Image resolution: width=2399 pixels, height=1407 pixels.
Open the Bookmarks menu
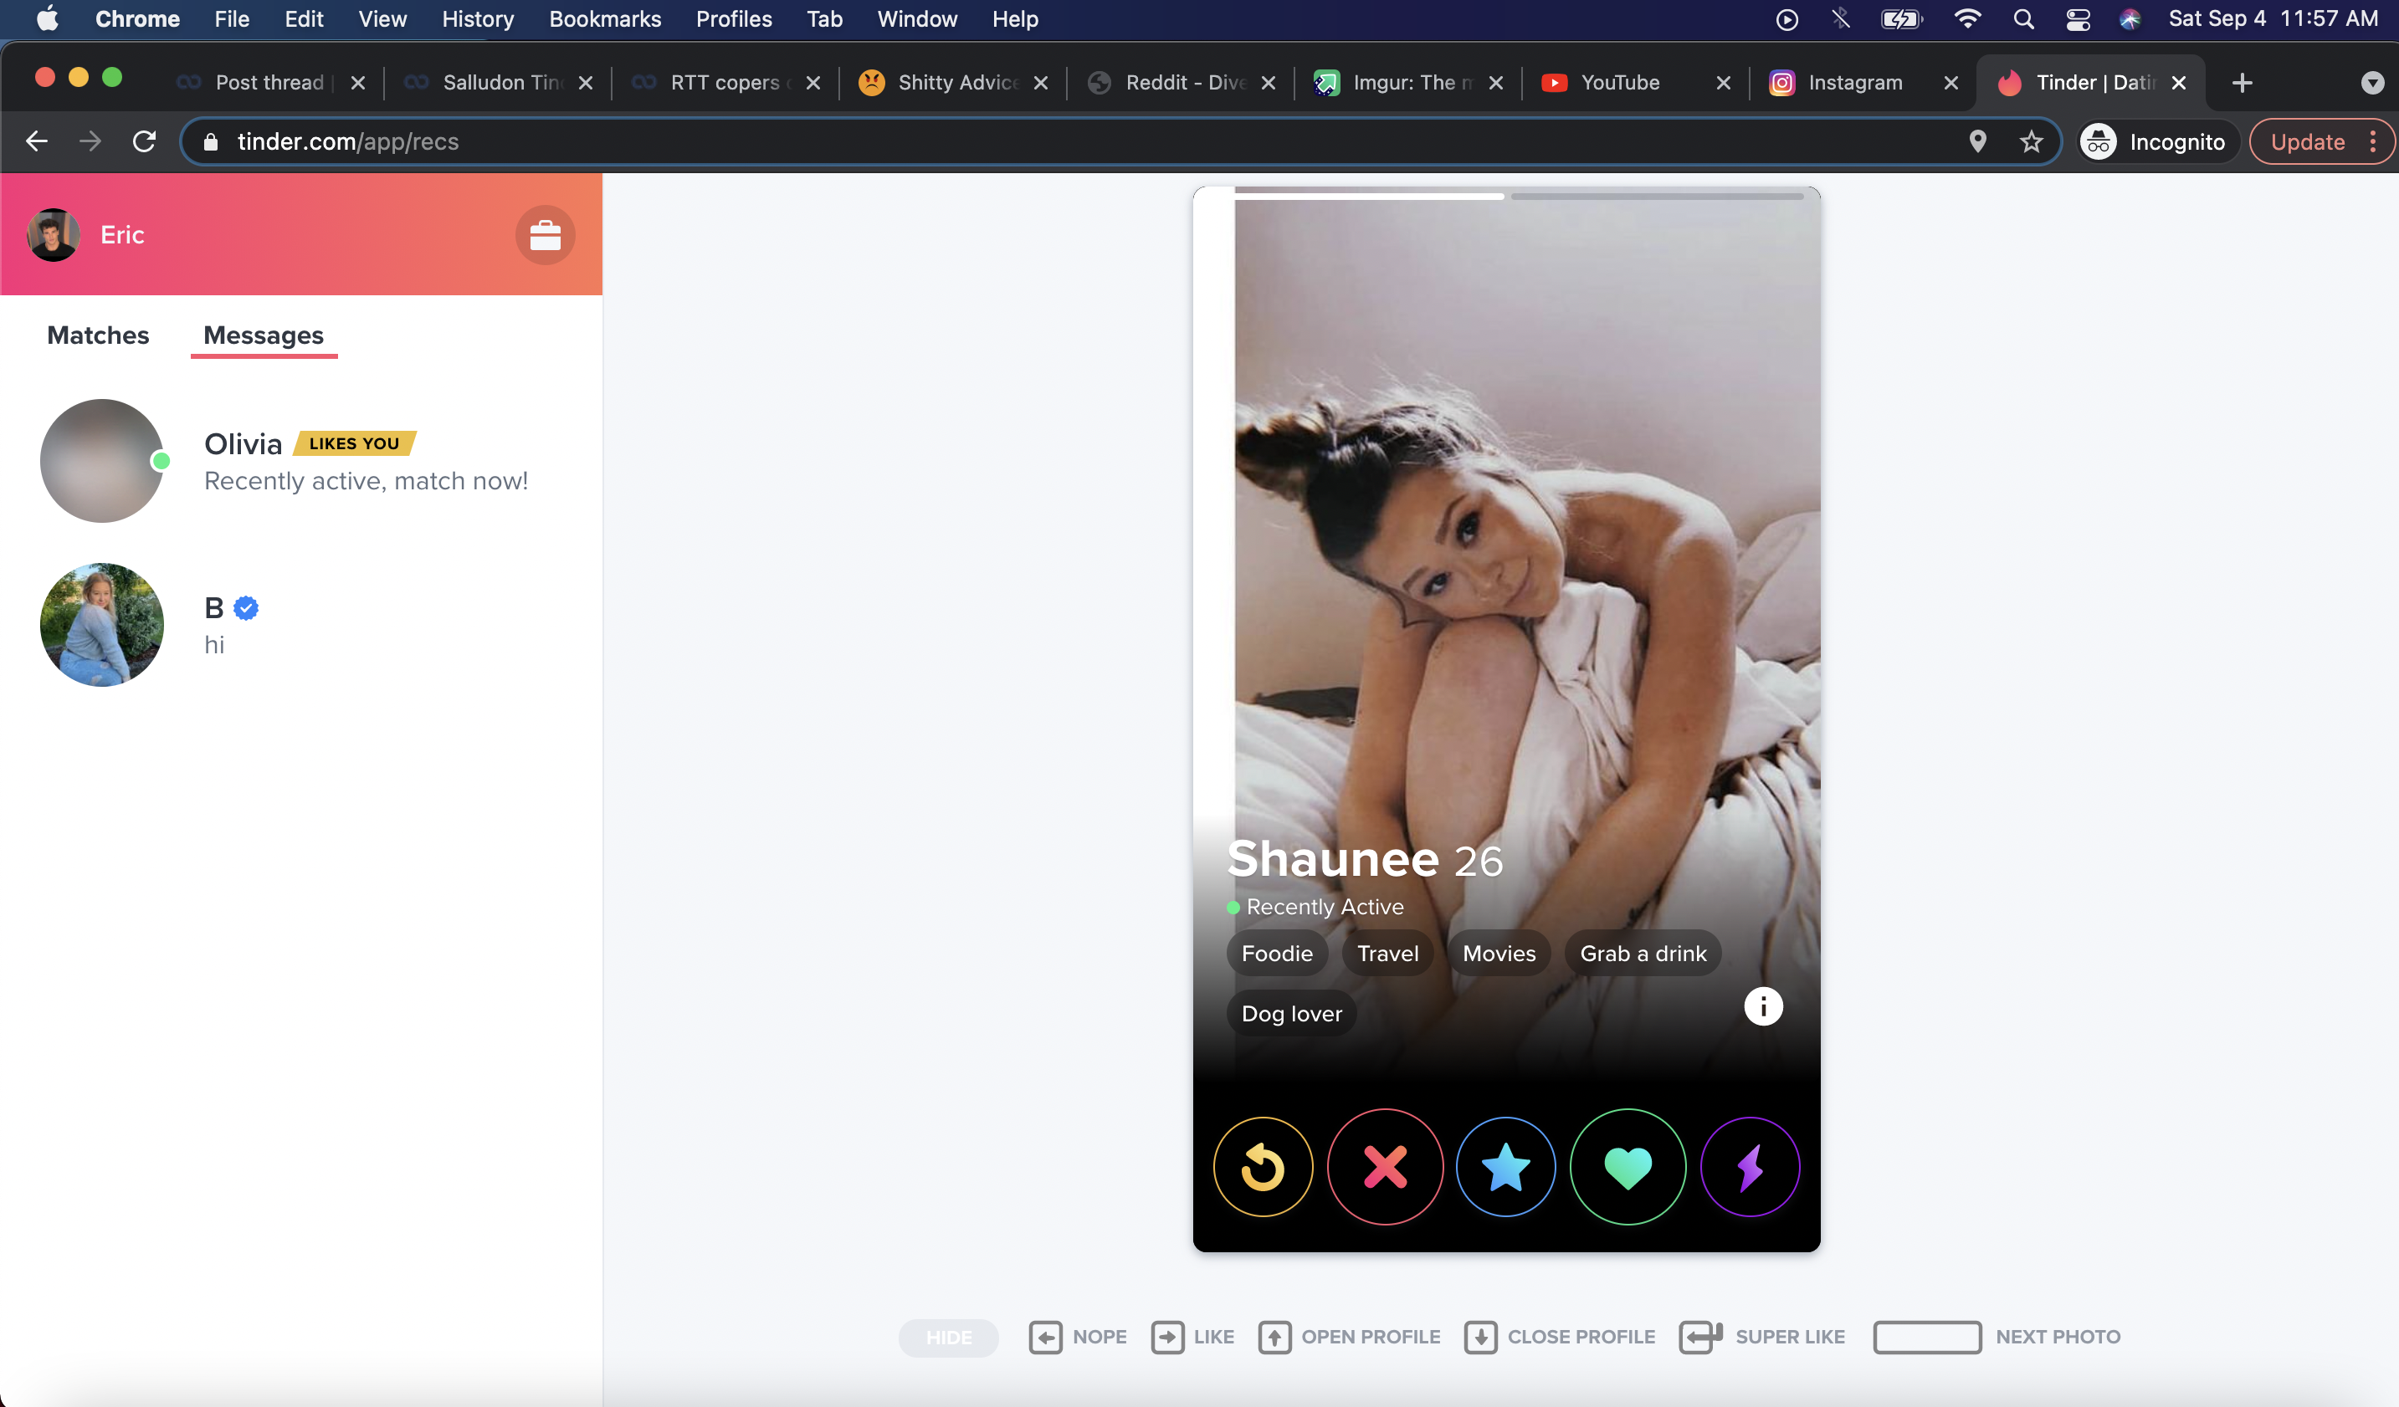[604, 19]
